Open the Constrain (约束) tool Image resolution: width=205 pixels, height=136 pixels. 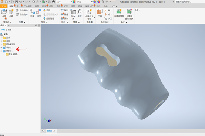click(x=39, y=13)
